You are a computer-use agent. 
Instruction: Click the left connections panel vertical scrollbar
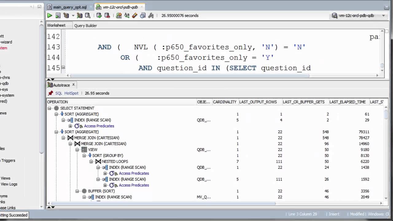pos(42,89)
